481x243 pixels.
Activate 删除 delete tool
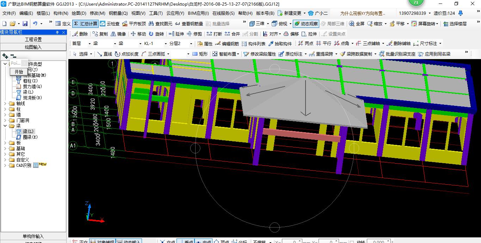tap(80, 34)
